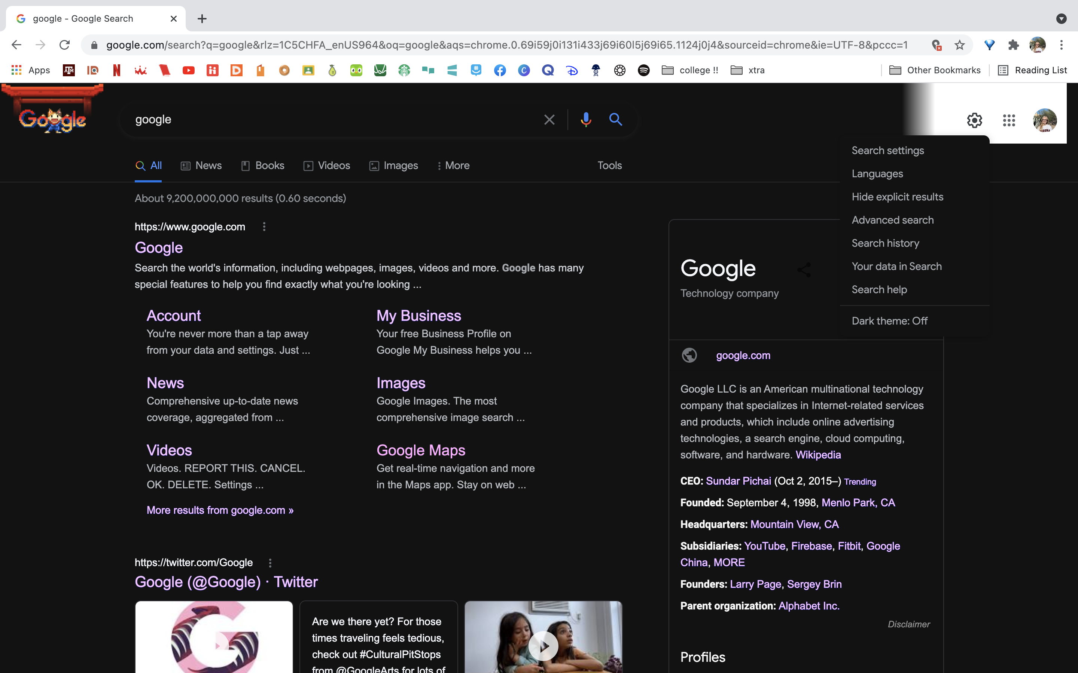Focus the address bar URL
Image resolution: width=1078 pixels, height=673 pixels.
[506, 45]
